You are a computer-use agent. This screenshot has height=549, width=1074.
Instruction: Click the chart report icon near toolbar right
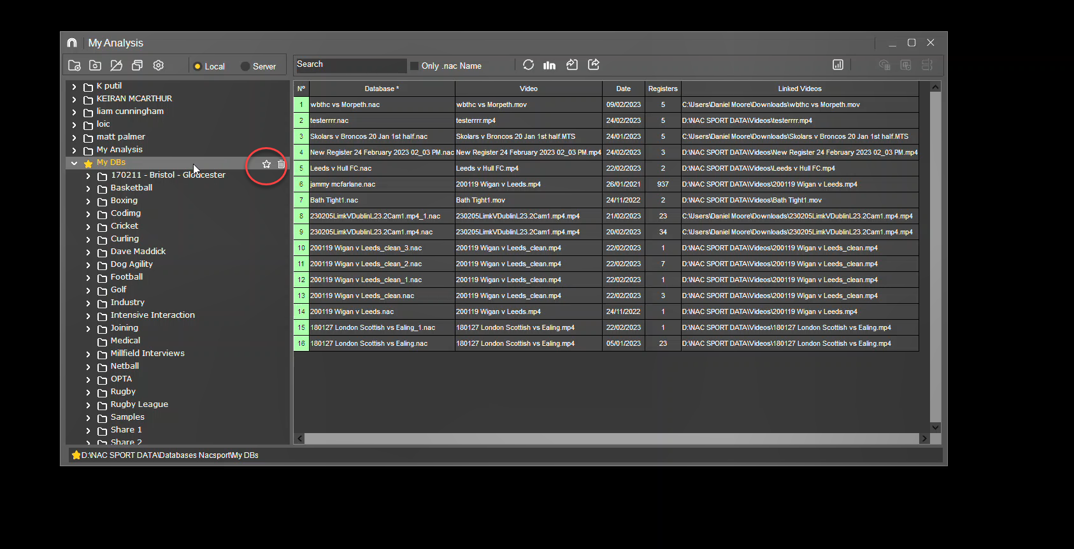pyautogui.click(x=838, y=65)
